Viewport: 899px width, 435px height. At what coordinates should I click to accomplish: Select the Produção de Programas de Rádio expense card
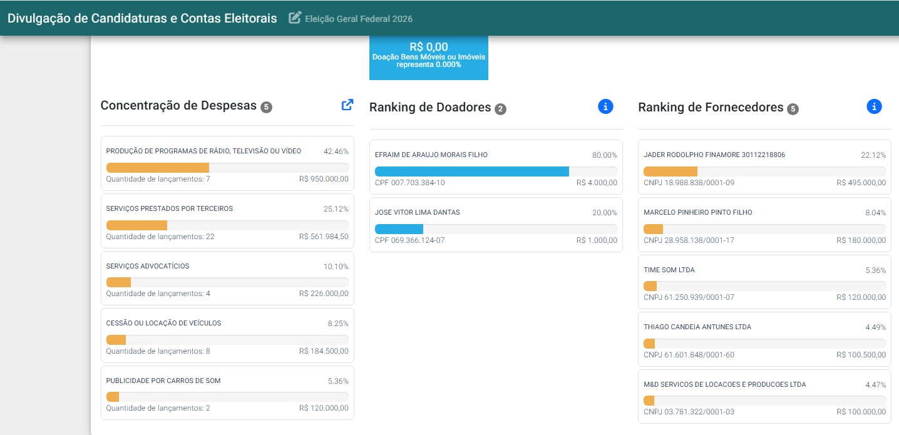[x=227, y=163]
